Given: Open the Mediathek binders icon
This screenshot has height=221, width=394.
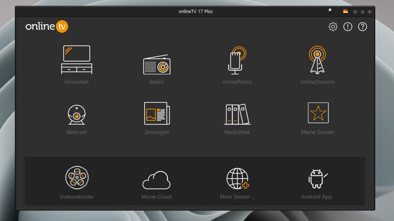Looking at the screenshot, I should tap(237, 114).
